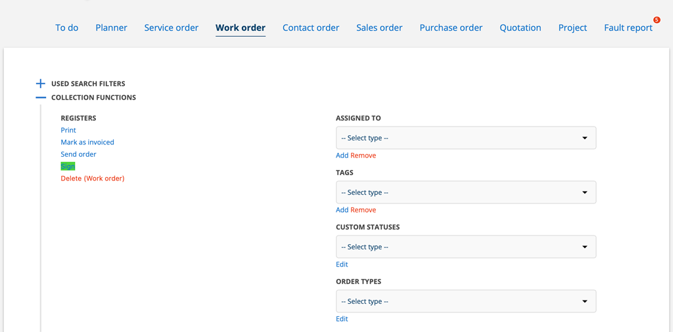Click the Send order link
The width and height of the screenshot is (673, 332).
(78, 154)
